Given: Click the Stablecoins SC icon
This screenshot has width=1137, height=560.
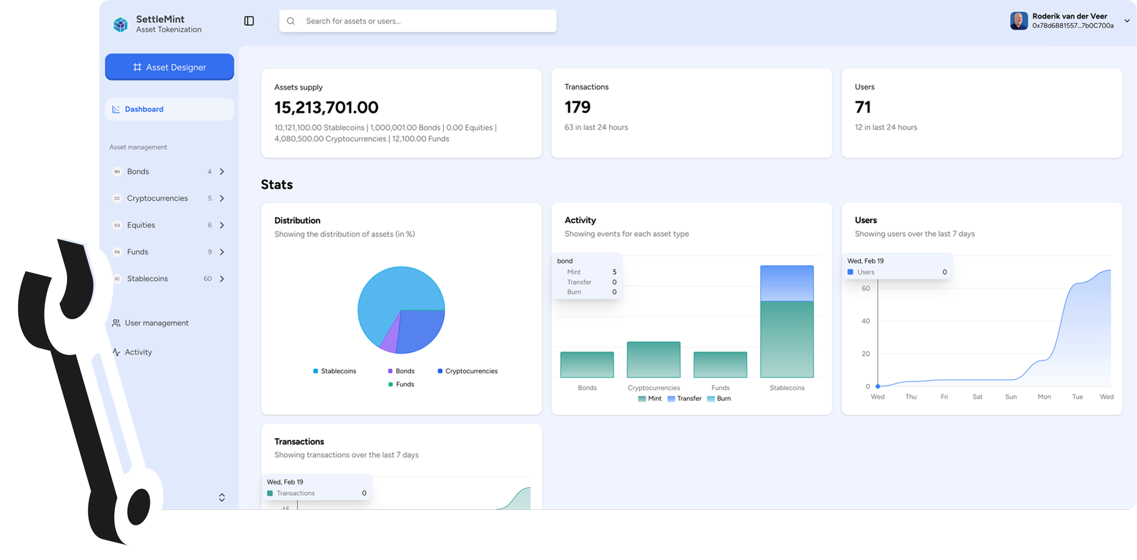Looking at the screenshot, I should click(x=117, y=278).
